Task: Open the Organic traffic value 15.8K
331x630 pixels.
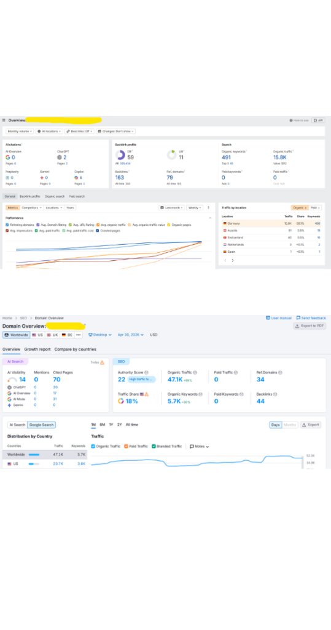Action: click(280, 157)
